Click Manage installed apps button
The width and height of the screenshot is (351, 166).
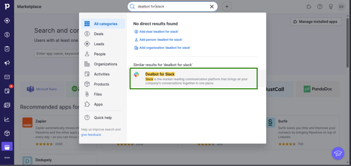316,22
